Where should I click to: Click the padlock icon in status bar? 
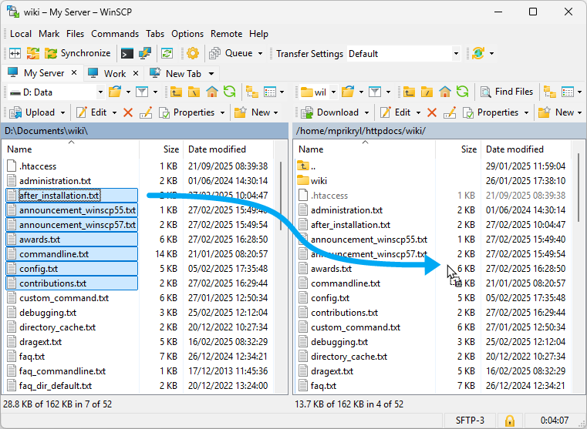[x=509, y=421]
